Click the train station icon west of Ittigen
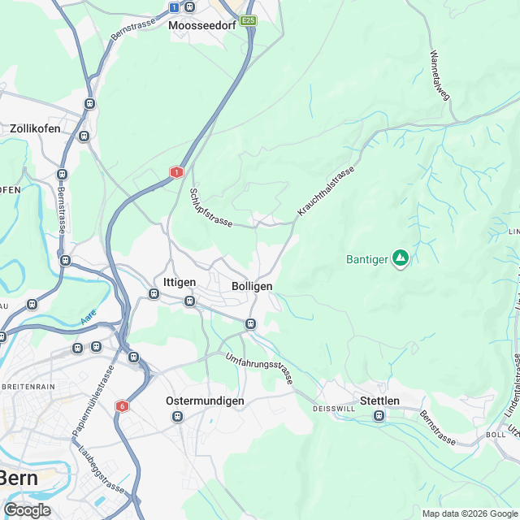520x520 pixels. pyautogui.click(x=154, y=293)
